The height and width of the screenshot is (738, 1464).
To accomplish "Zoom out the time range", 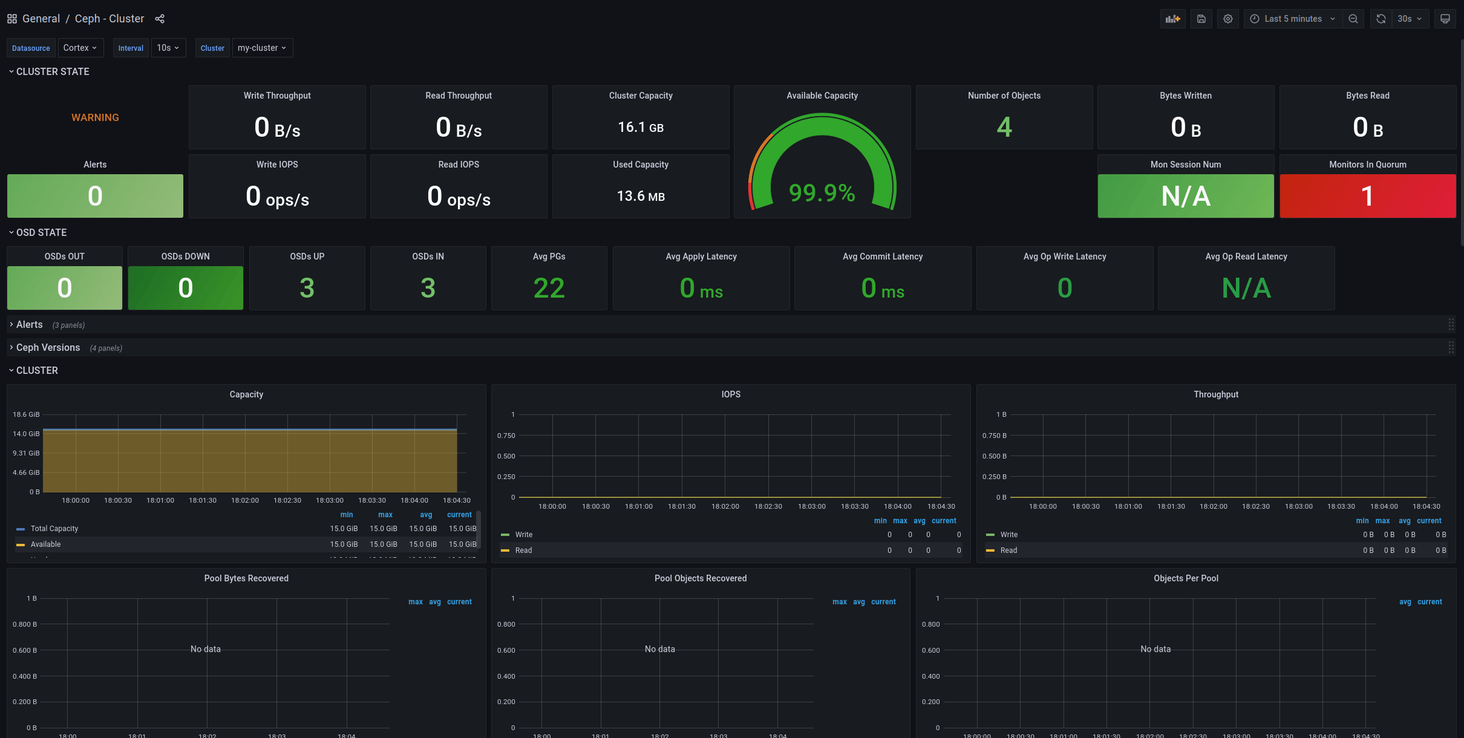I will 1353,19.
